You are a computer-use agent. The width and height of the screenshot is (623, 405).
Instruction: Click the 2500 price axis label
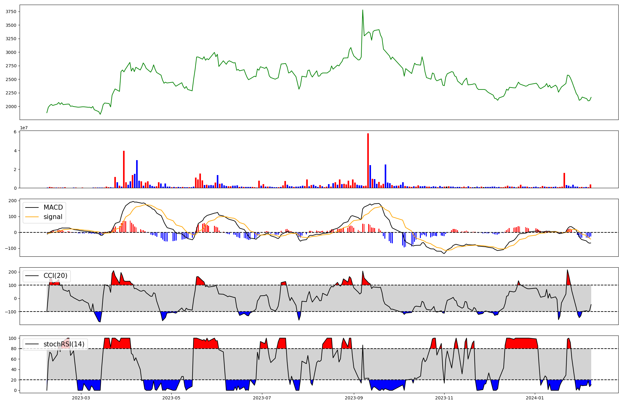click(x=11, y=79)
